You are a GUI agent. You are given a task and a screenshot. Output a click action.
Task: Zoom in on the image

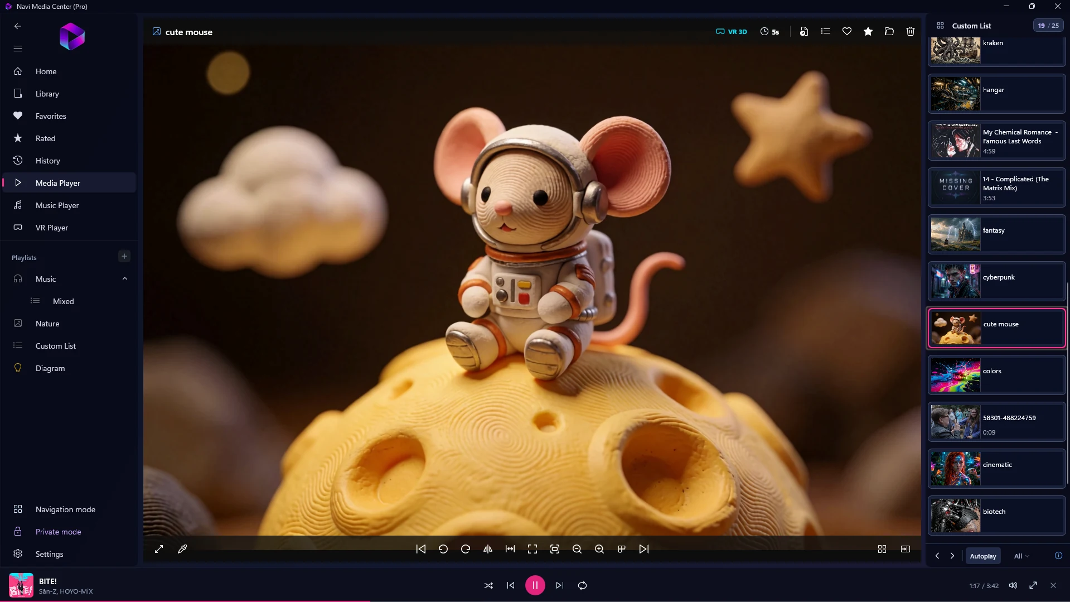[599, 549]
